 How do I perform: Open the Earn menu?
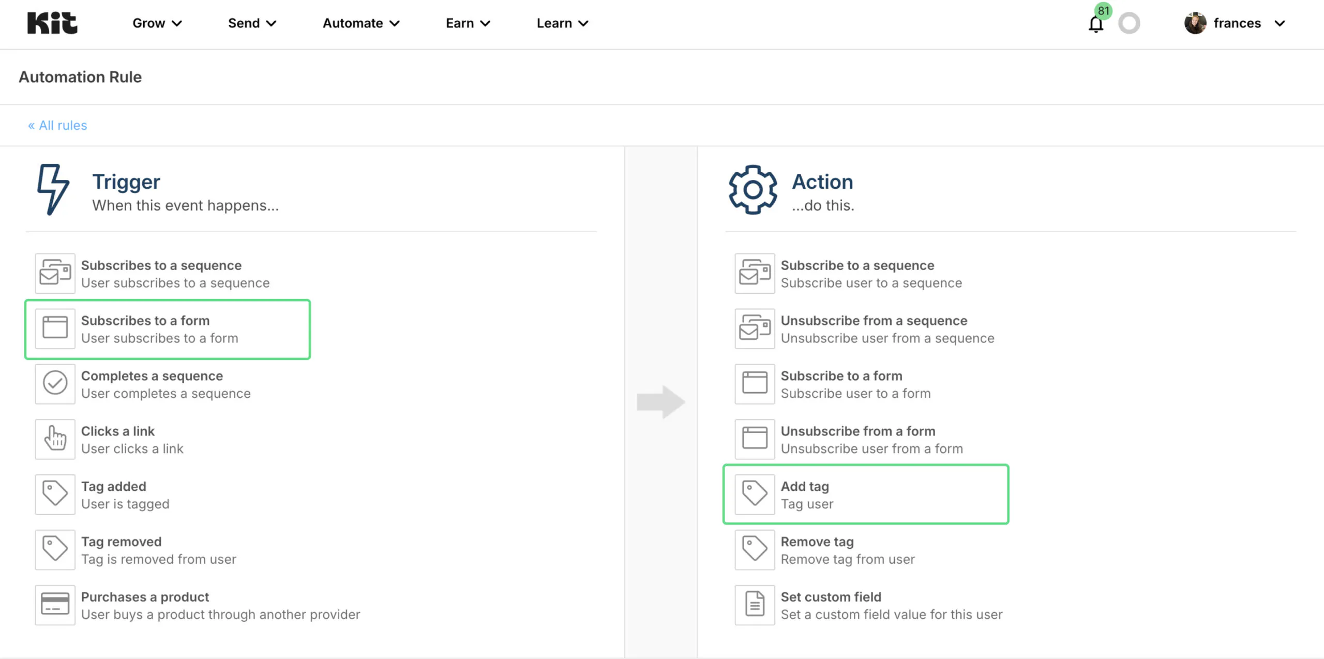(468, 23)
